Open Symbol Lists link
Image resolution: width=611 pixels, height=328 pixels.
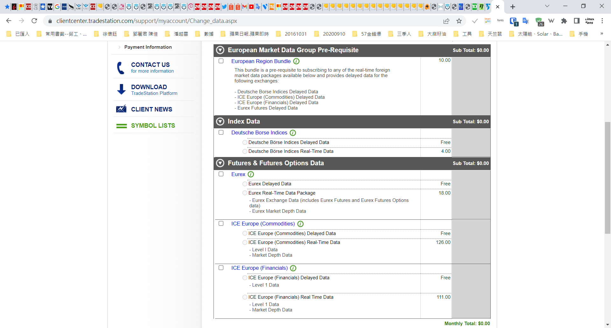click(x=153, y=125)
